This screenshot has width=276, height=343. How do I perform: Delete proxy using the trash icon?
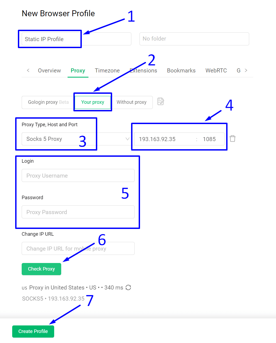232,139
